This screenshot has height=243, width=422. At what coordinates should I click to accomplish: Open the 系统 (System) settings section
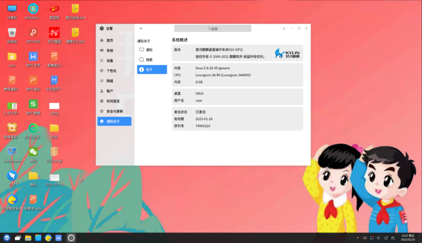pos(108,50)
